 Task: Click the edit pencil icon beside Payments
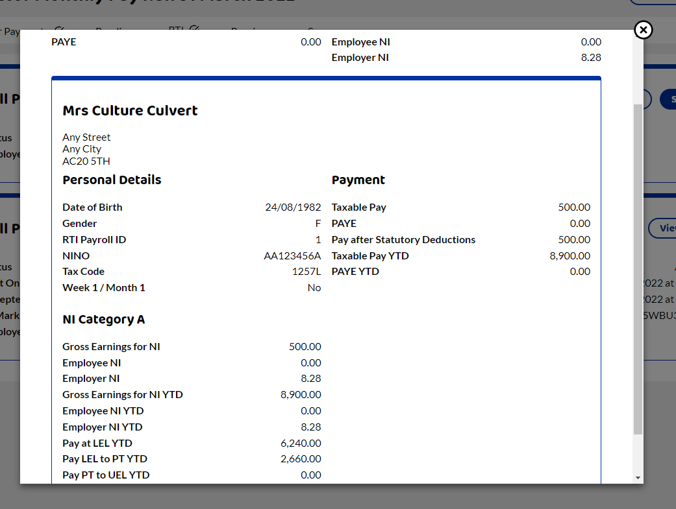pyautogui.click(x=60, y=30)
